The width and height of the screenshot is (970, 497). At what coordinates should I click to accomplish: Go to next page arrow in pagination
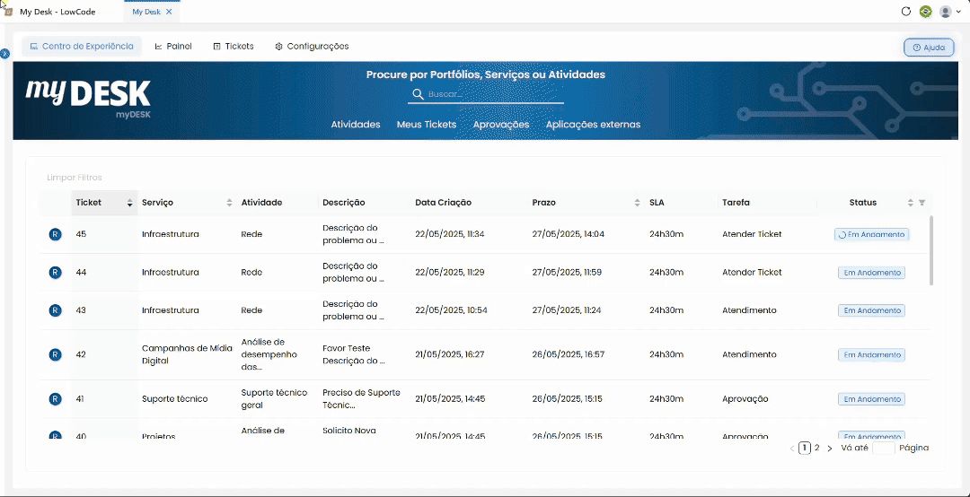(x=830, y=449)
